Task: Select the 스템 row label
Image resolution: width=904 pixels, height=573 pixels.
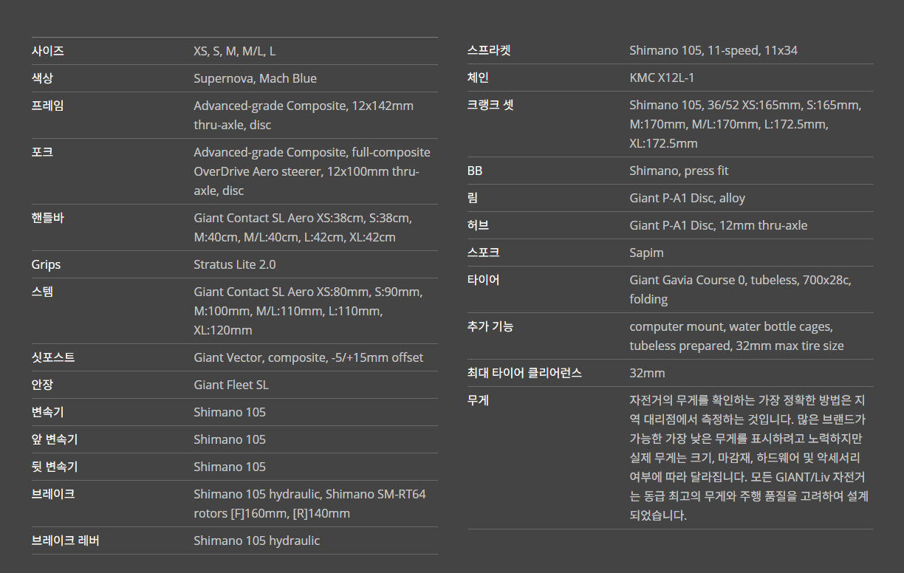Action: click(x=42, y=292)
